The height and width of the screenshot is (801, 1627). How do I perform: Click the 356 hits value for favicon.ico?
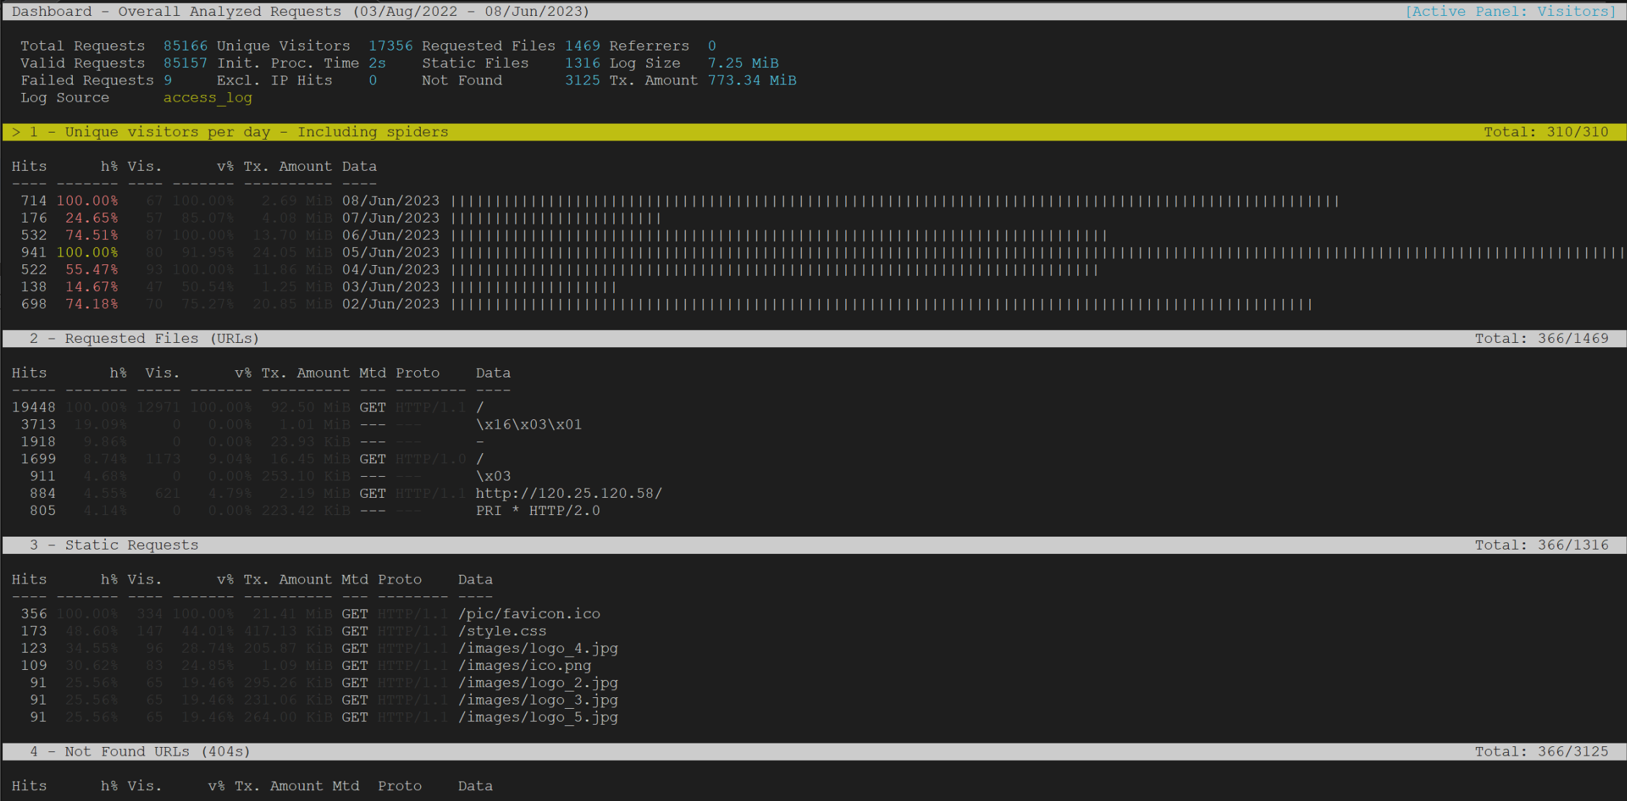[x=34, y=614]
